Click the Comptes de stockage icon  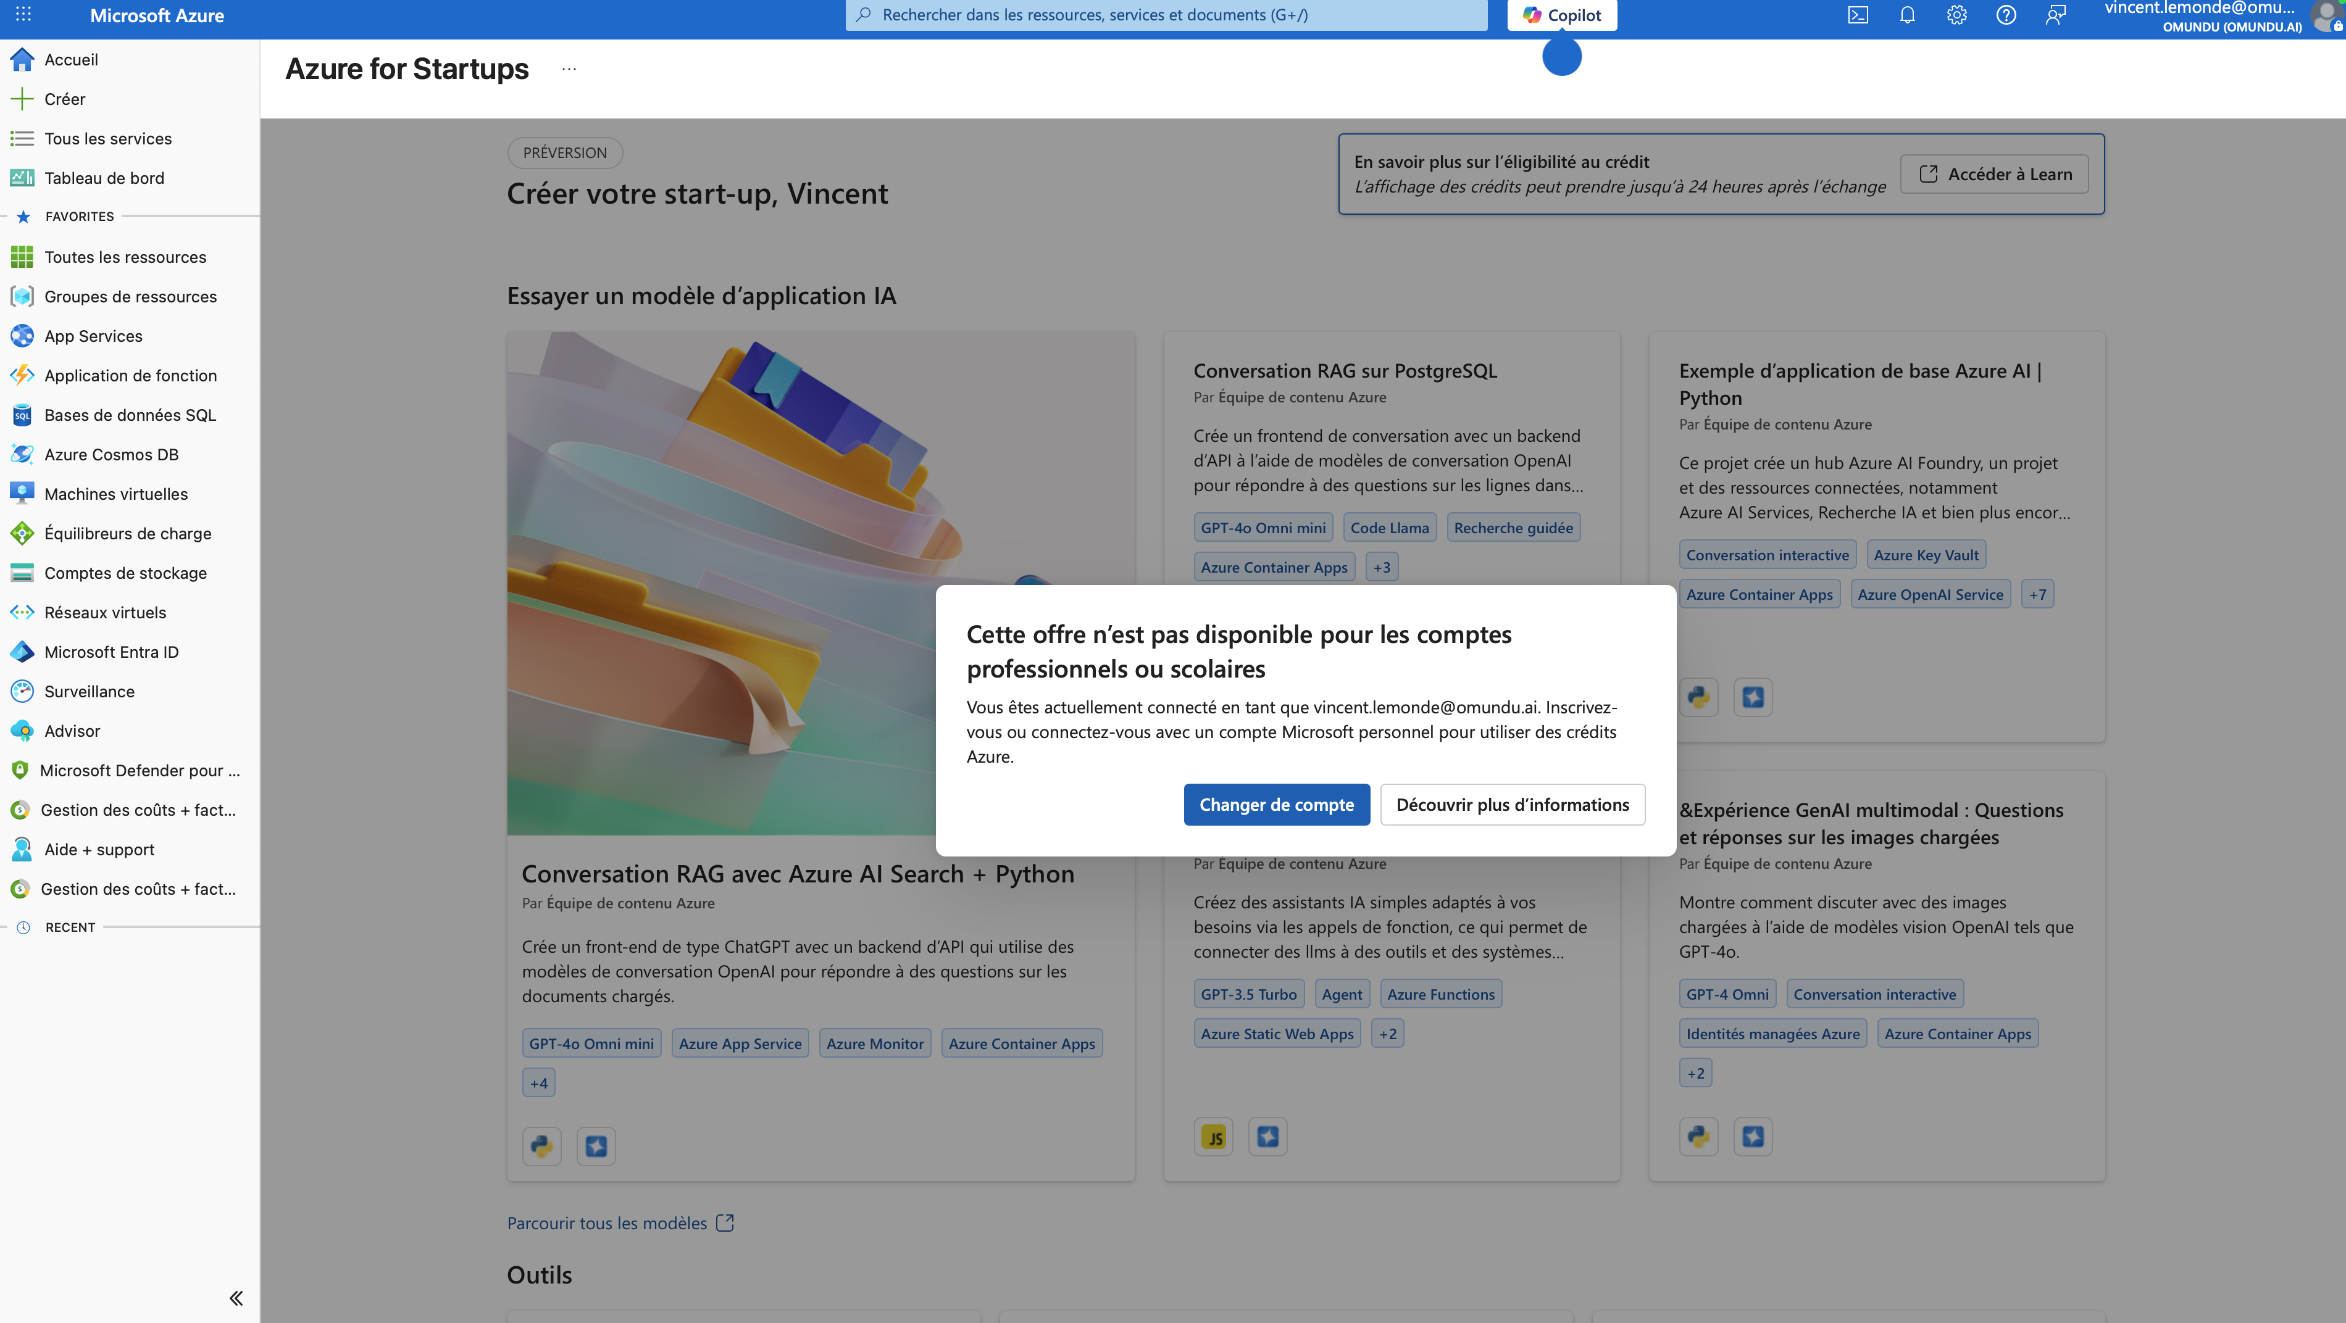(x=22, y=573)
